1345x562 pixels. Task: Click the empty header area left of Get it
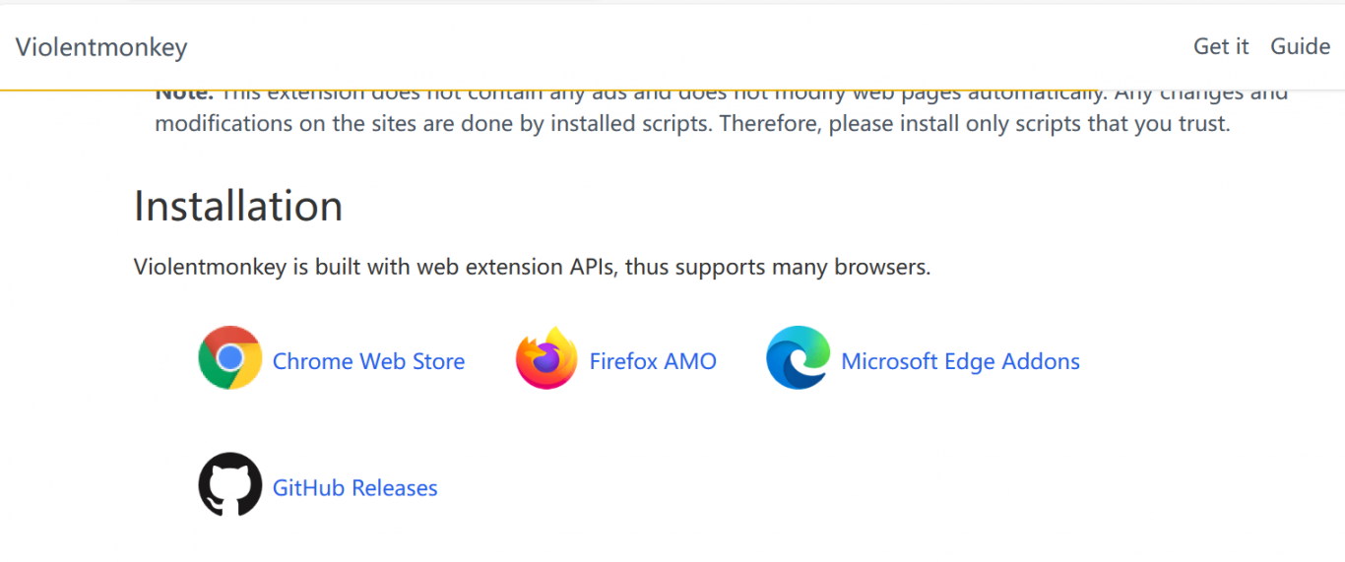tap(689, 46)
